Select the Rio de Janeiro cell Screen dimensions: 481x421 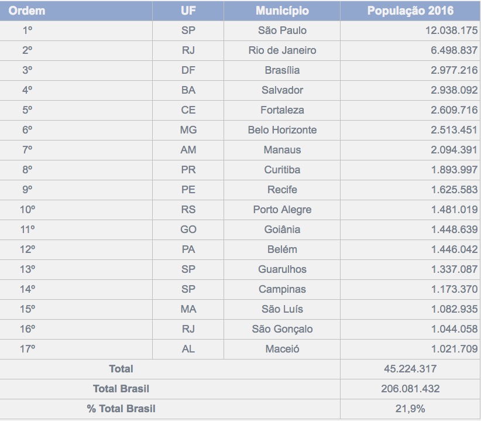click(282, 50)
